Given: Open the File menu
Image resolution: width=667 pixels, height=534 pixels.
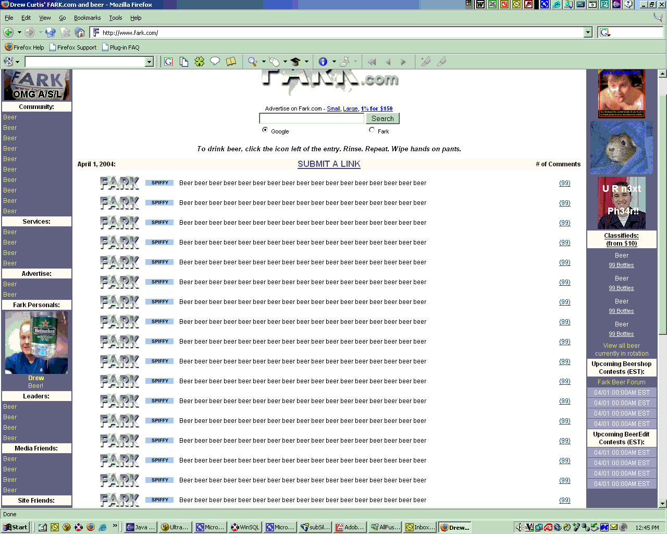Looking at the screenshot, I should (x=9, y=18).
